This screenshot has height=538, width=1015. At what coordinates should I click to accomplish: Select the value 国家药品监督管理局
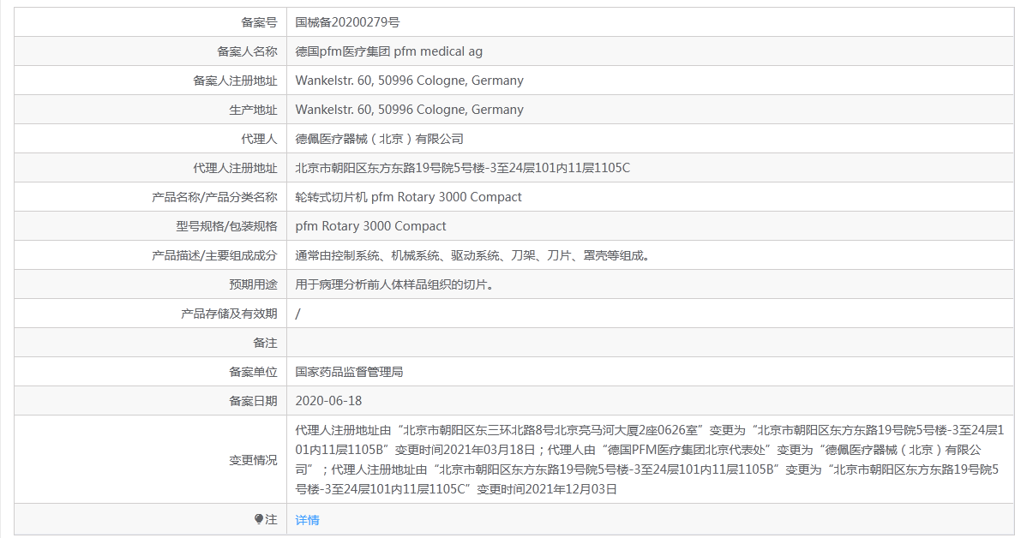pos(349,372)
